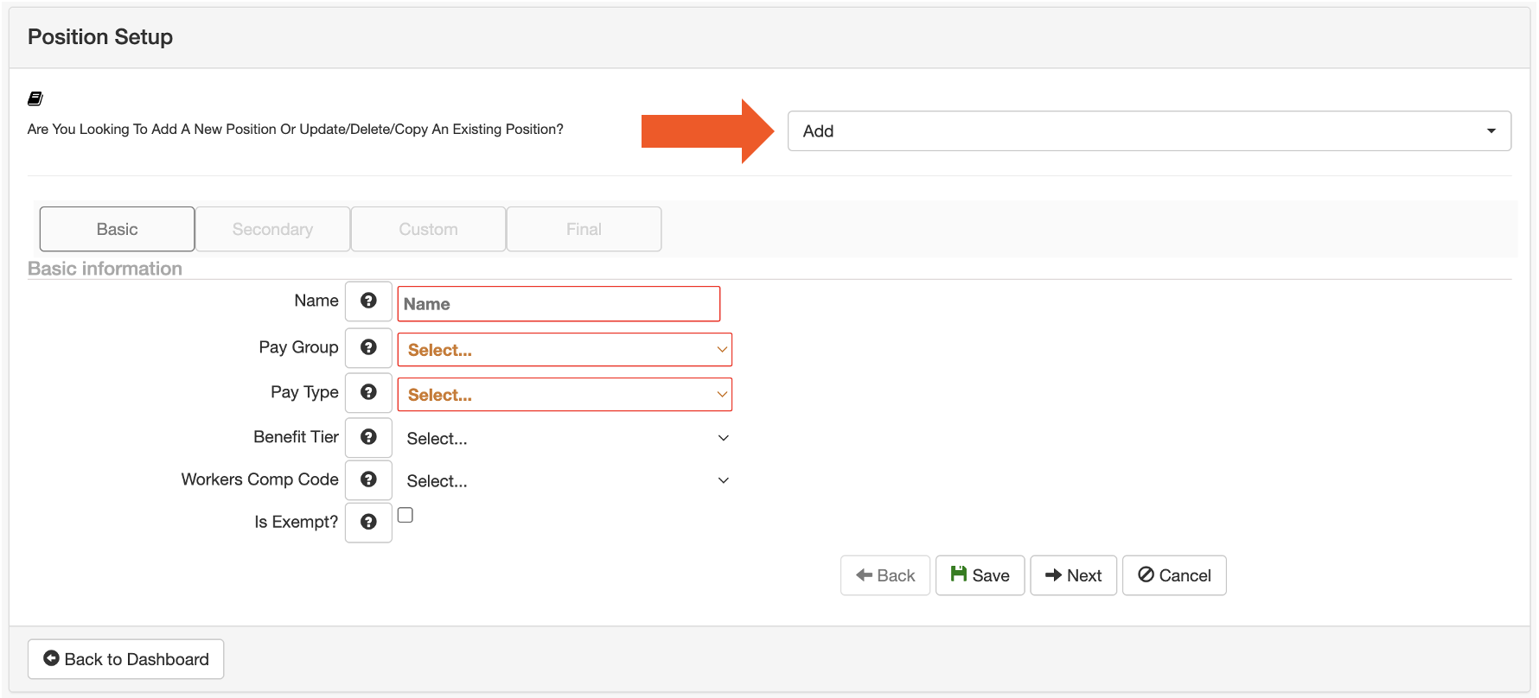Click Workers Comp Code help icon
Image resolution: width=1539 pixels, height=698 pixels.
click(x=368, y=479)
